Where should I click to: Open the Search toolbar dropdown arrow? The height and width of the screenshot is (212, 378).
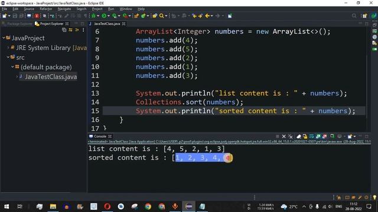pyautogui.click(x=166, y=16)
